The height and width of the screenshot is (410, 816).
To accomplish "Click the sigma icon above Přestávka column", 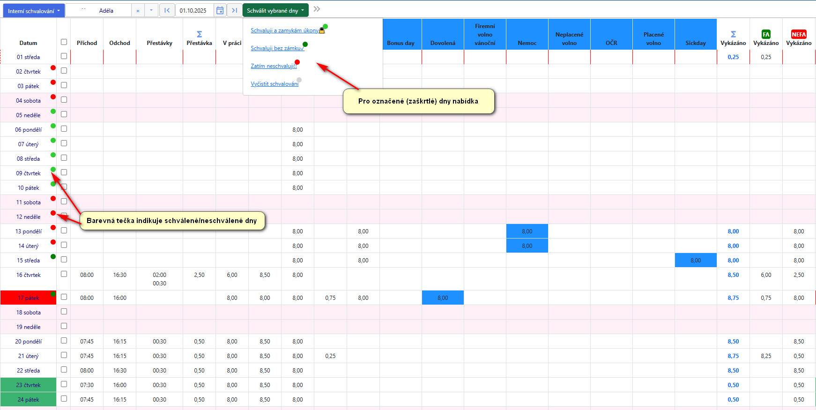I will tap(199, 34).
